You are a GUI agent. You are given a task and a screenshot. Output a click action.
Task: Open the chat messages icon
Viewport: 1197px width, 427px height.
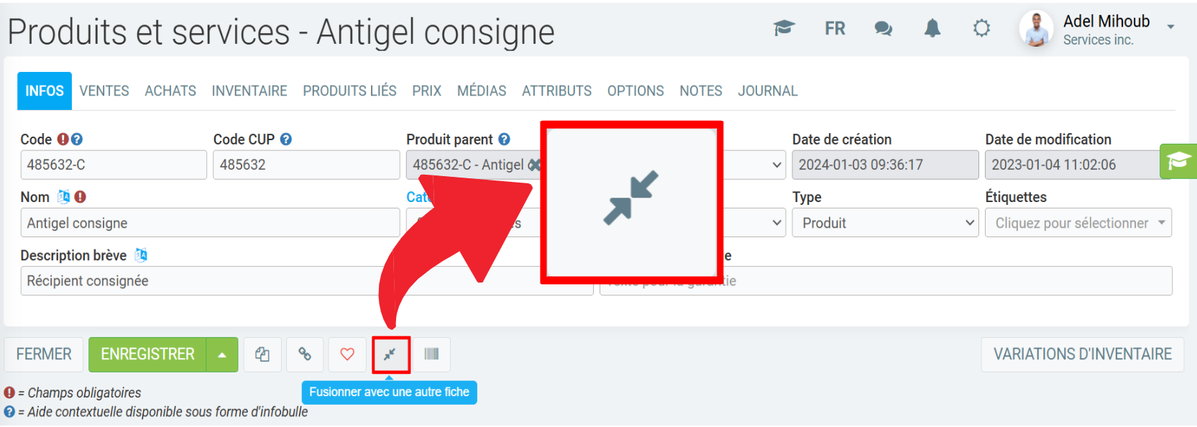(x=884, y=29)
